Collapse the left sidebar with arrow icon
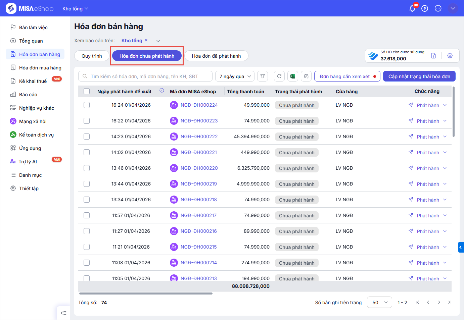 (63, 313)
